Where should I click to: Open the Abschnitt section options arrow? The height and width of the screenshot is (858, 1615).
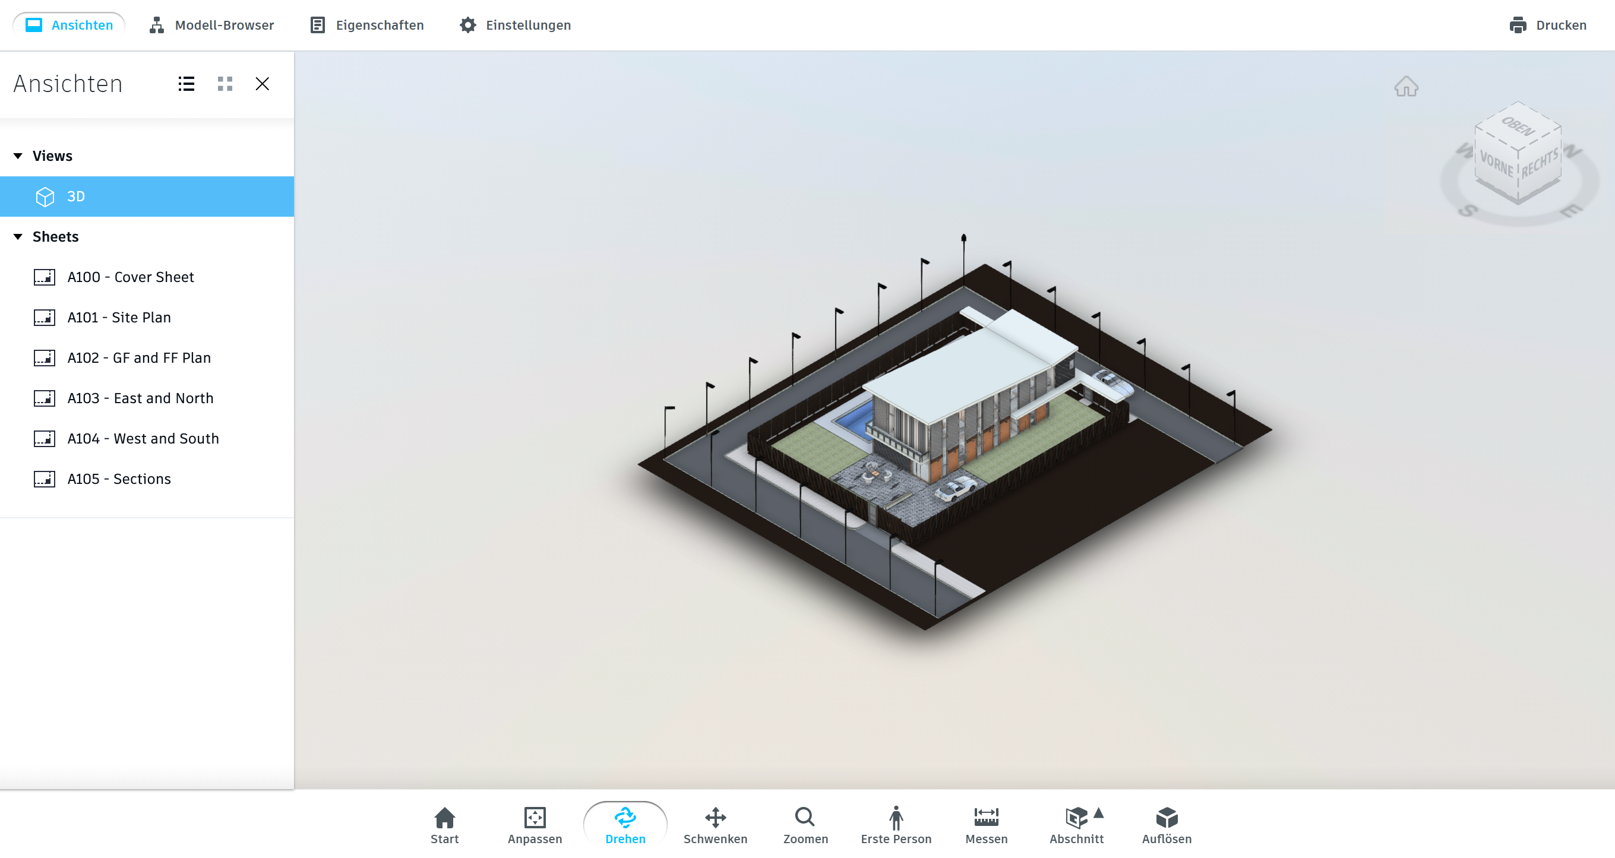click(x=1098, y=813)
